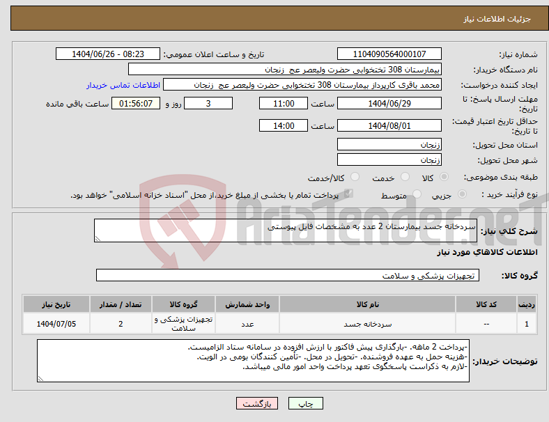Open اطلاعات تماس خریدار link
This screenshot has width=549, height=422.
click(x=123, y=85)
